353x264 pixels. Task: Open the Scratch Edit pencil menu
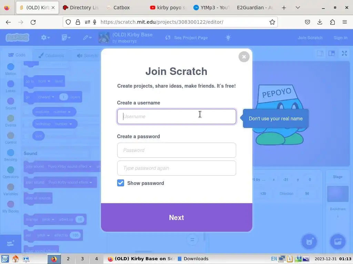coord(87,37)
